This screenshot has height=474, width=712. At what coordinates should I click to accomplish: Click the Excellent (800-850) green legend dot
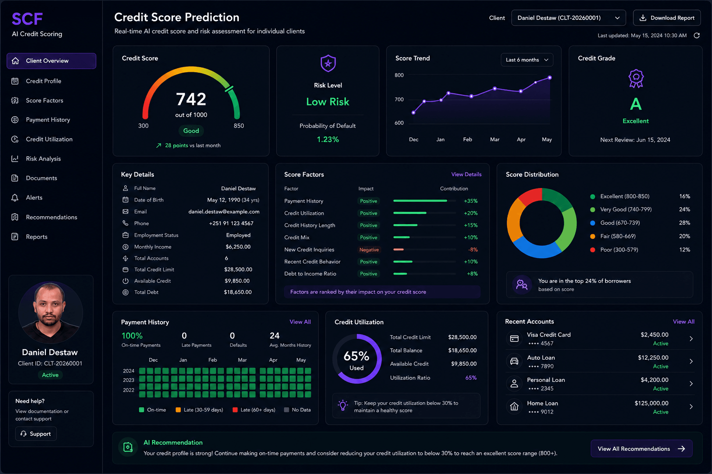point(592,197)
